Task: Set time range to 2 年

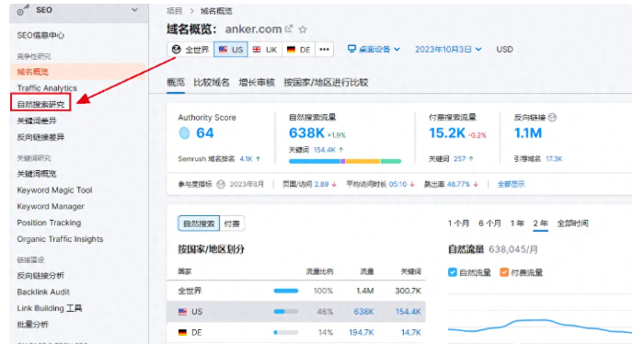Action: click(540, 224)
